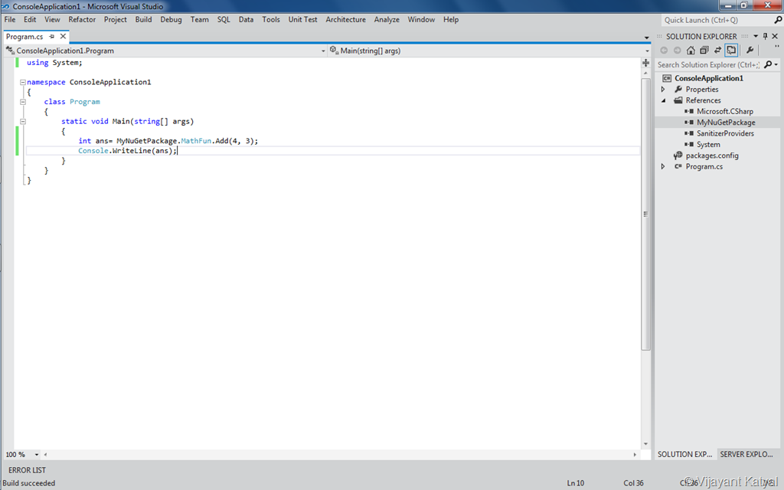Open the Debug menu
This screenshot has width=784, height=490.
pos(171,19)
